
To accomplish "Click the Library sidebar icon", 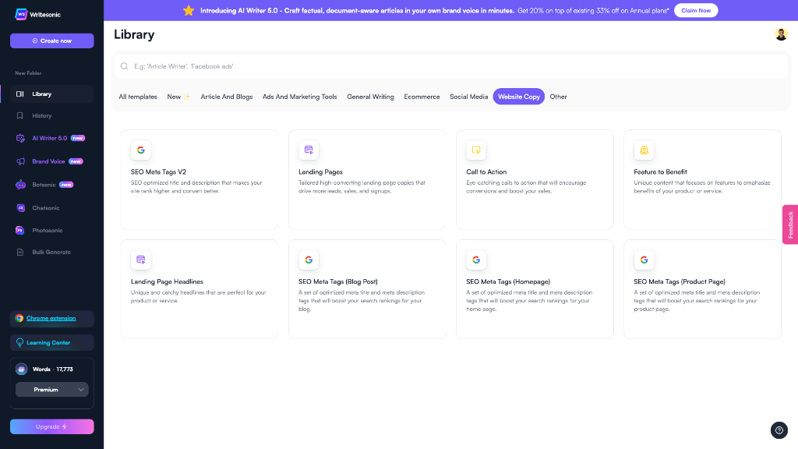I will click(x=19, y=94).
